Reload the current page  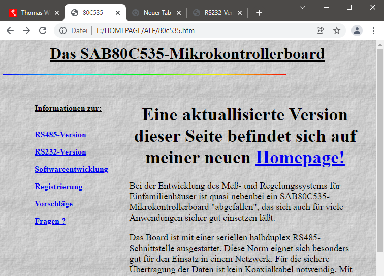click(43, 30)
